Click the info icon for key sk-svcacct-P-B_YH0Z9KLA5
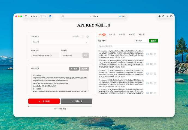188x130 pixels. click(x=148, y=93)
